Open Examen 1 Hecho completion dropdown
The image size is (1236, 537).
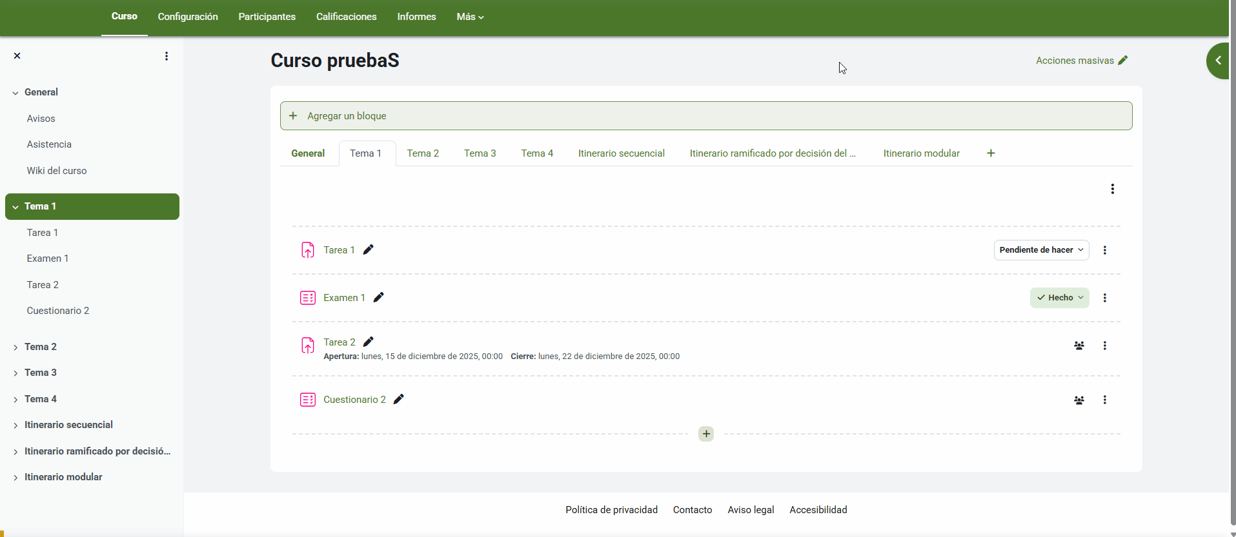[x=1059, y=298]
